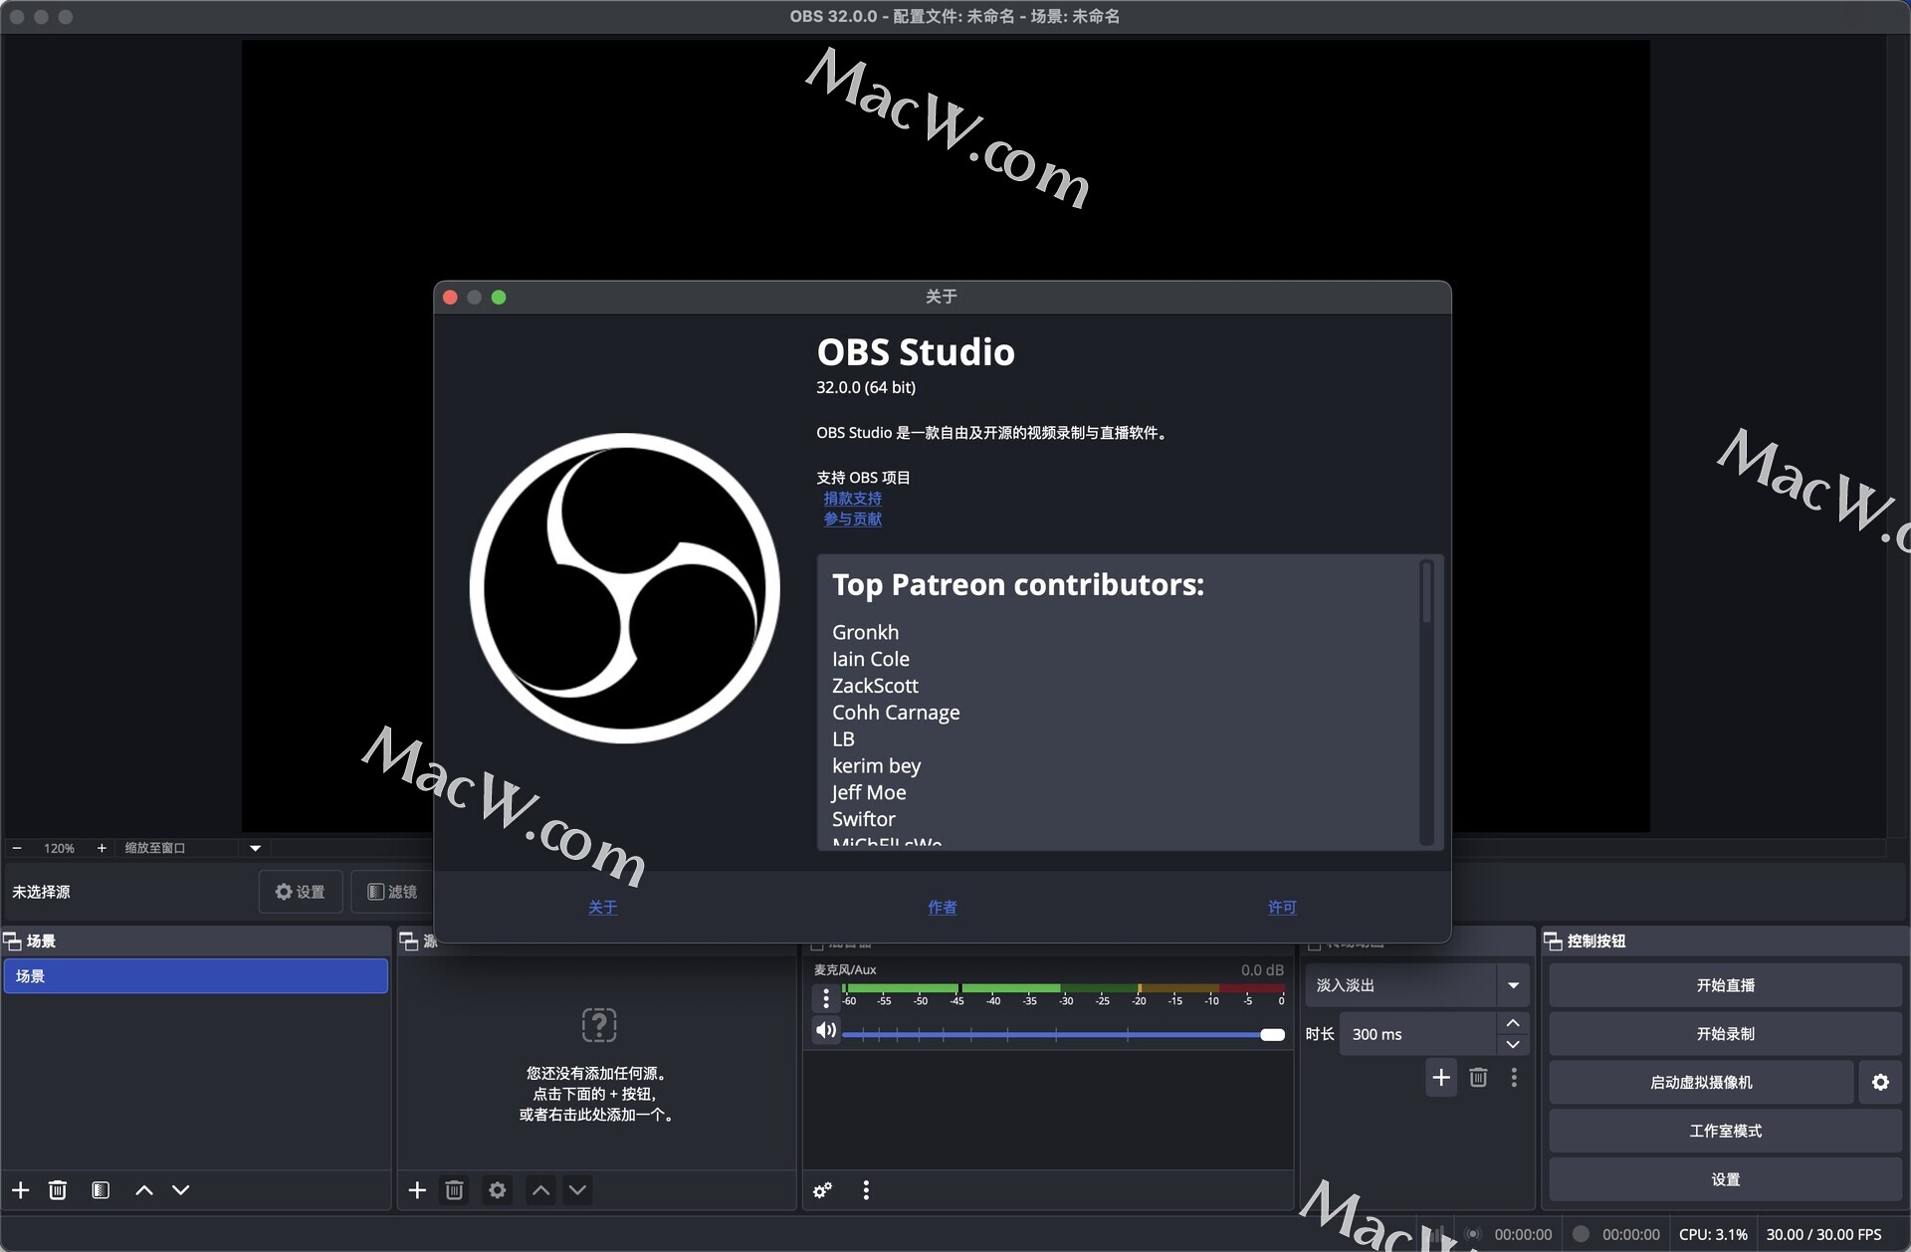Increase 时长 duration with up arrow

tap(1513, 1023)
